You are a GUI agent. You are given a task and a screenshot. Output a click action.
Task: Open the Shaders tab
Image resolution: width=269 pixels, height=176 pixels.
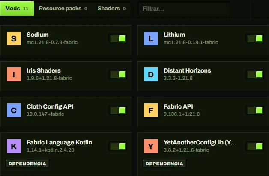point(111,9)
